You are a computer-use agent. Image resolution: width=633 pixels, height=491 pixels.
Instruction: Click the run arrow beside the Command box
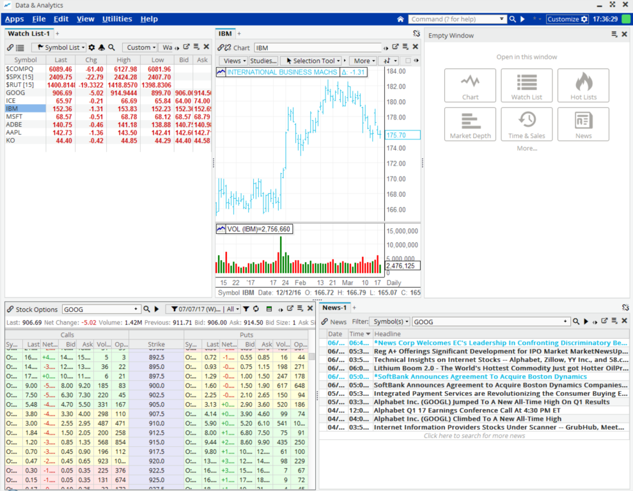pos(522,19)
